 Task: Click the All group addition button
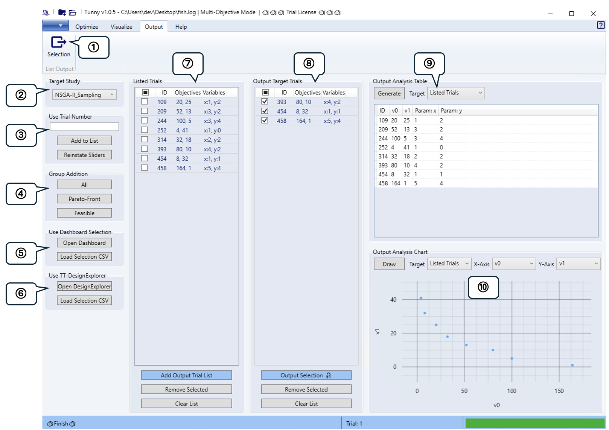(x=84, y=185)
